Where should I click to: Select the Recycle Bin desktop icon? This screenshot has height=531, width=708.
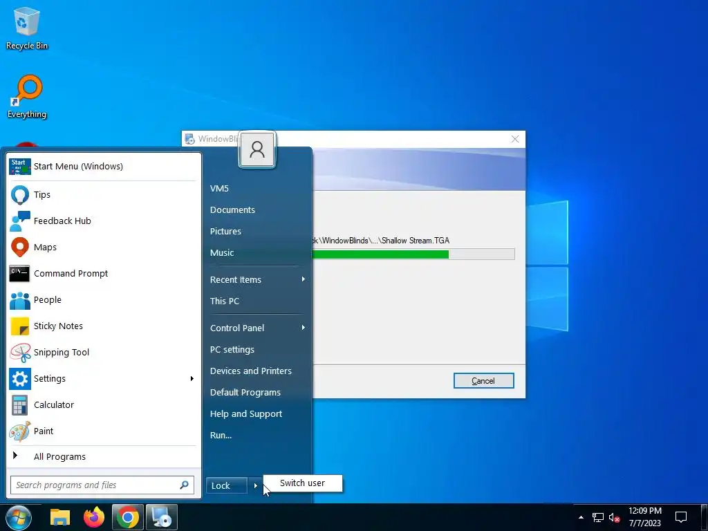click(x=27, y=28)
